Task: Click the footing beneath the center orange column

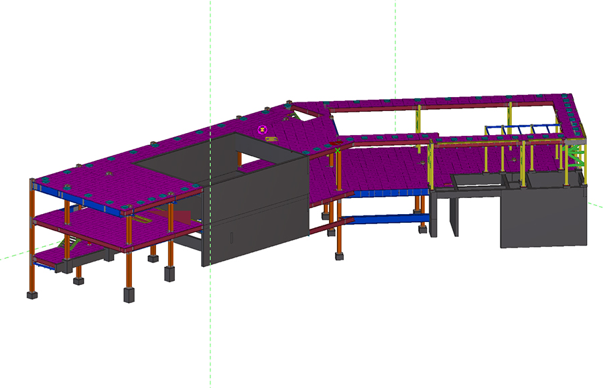Action: point(340,256)
